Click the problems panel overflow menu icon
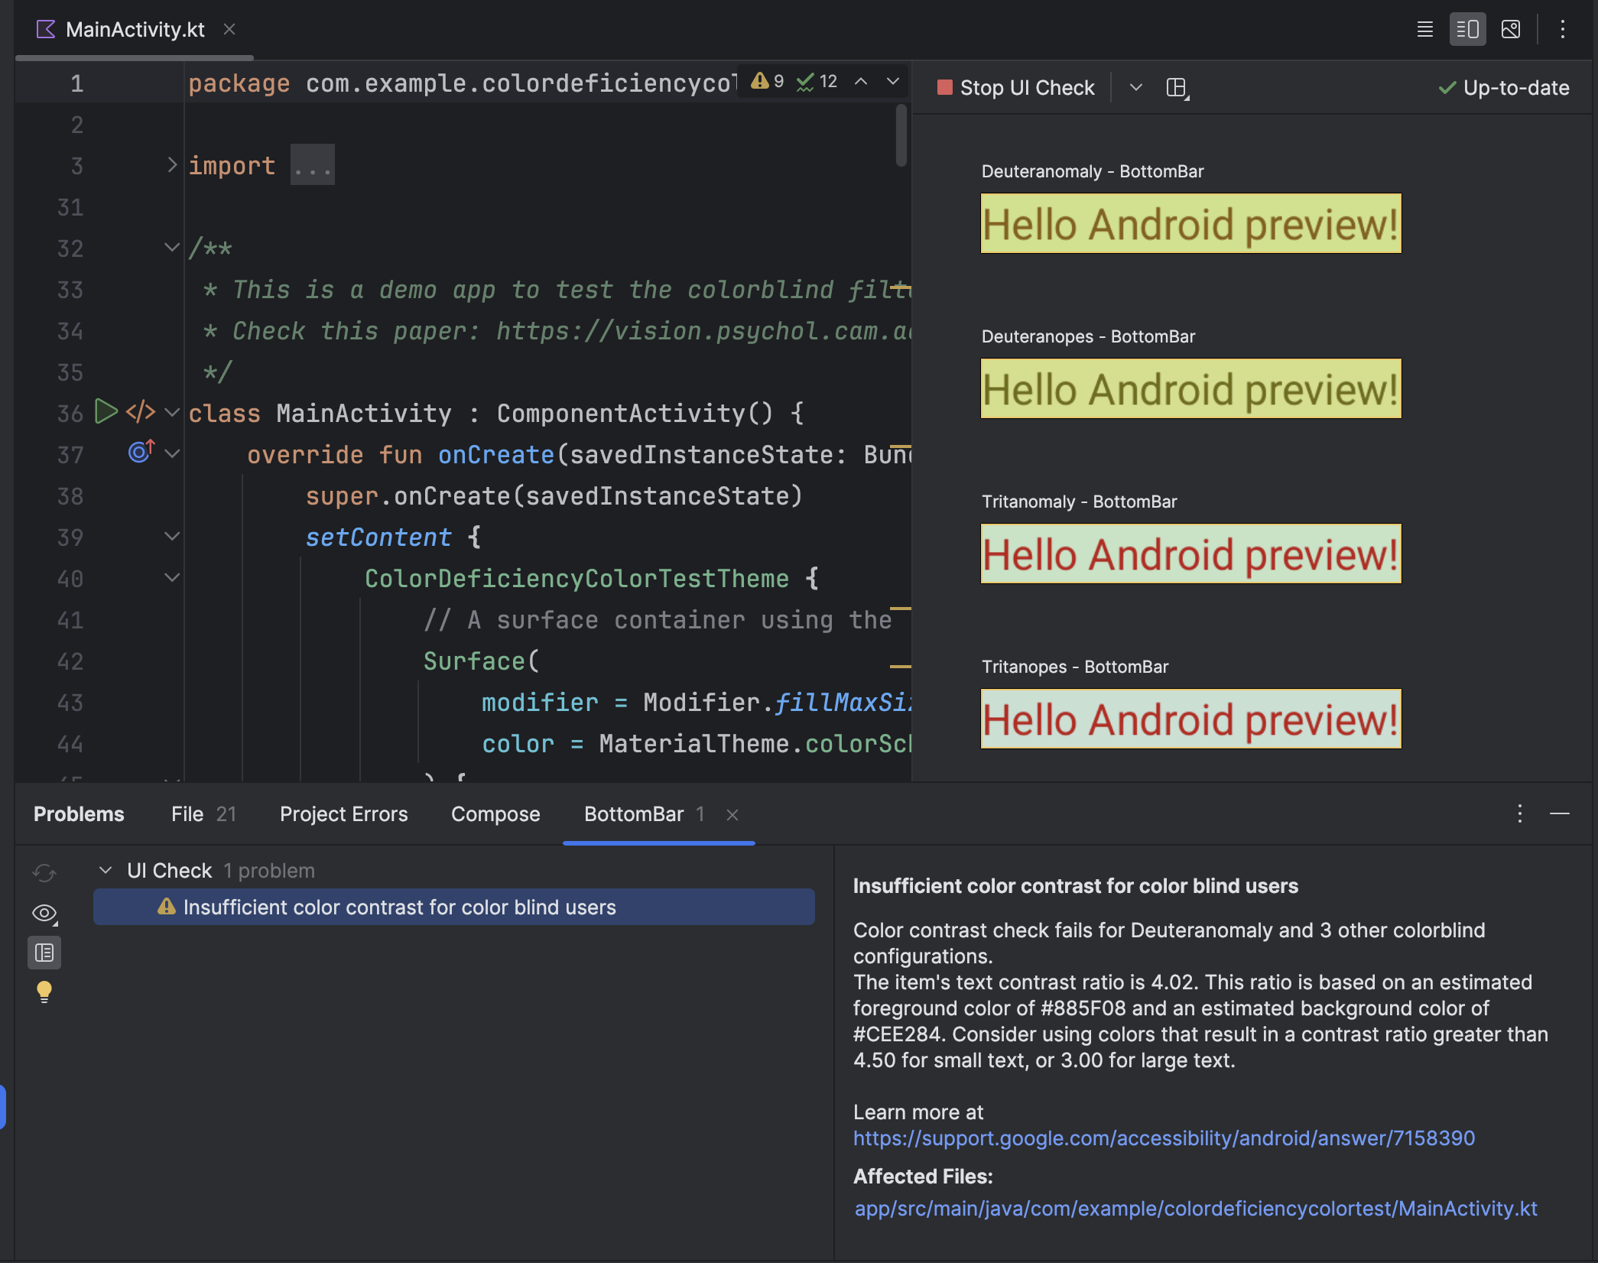The width and height of the screenshot is (1598, 1263). click(x=1520, y=813)
